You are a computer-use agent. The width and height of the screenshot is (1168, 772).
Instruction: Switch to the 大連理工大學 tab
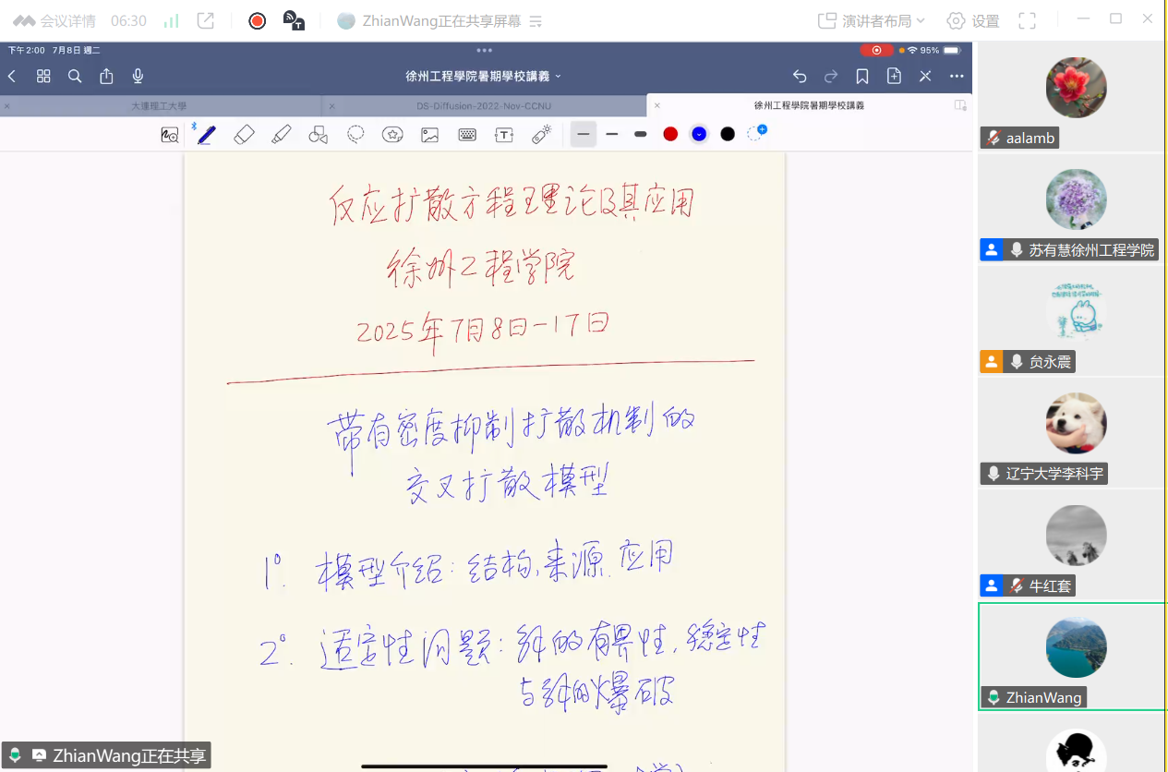(x=159, y=106)
